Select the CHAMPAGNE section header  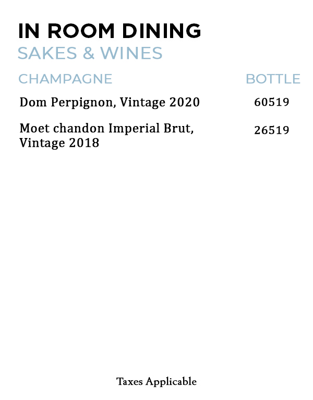point(65,79)
